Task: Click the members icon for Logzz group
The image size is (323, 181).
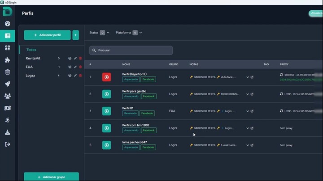Action: point(70,76)
